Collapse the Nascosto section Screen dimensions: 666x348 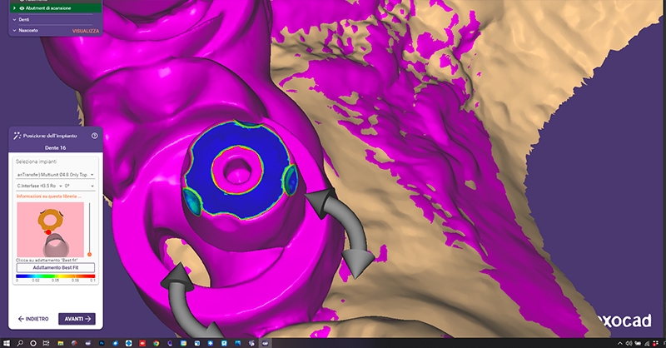coord(14,30)
